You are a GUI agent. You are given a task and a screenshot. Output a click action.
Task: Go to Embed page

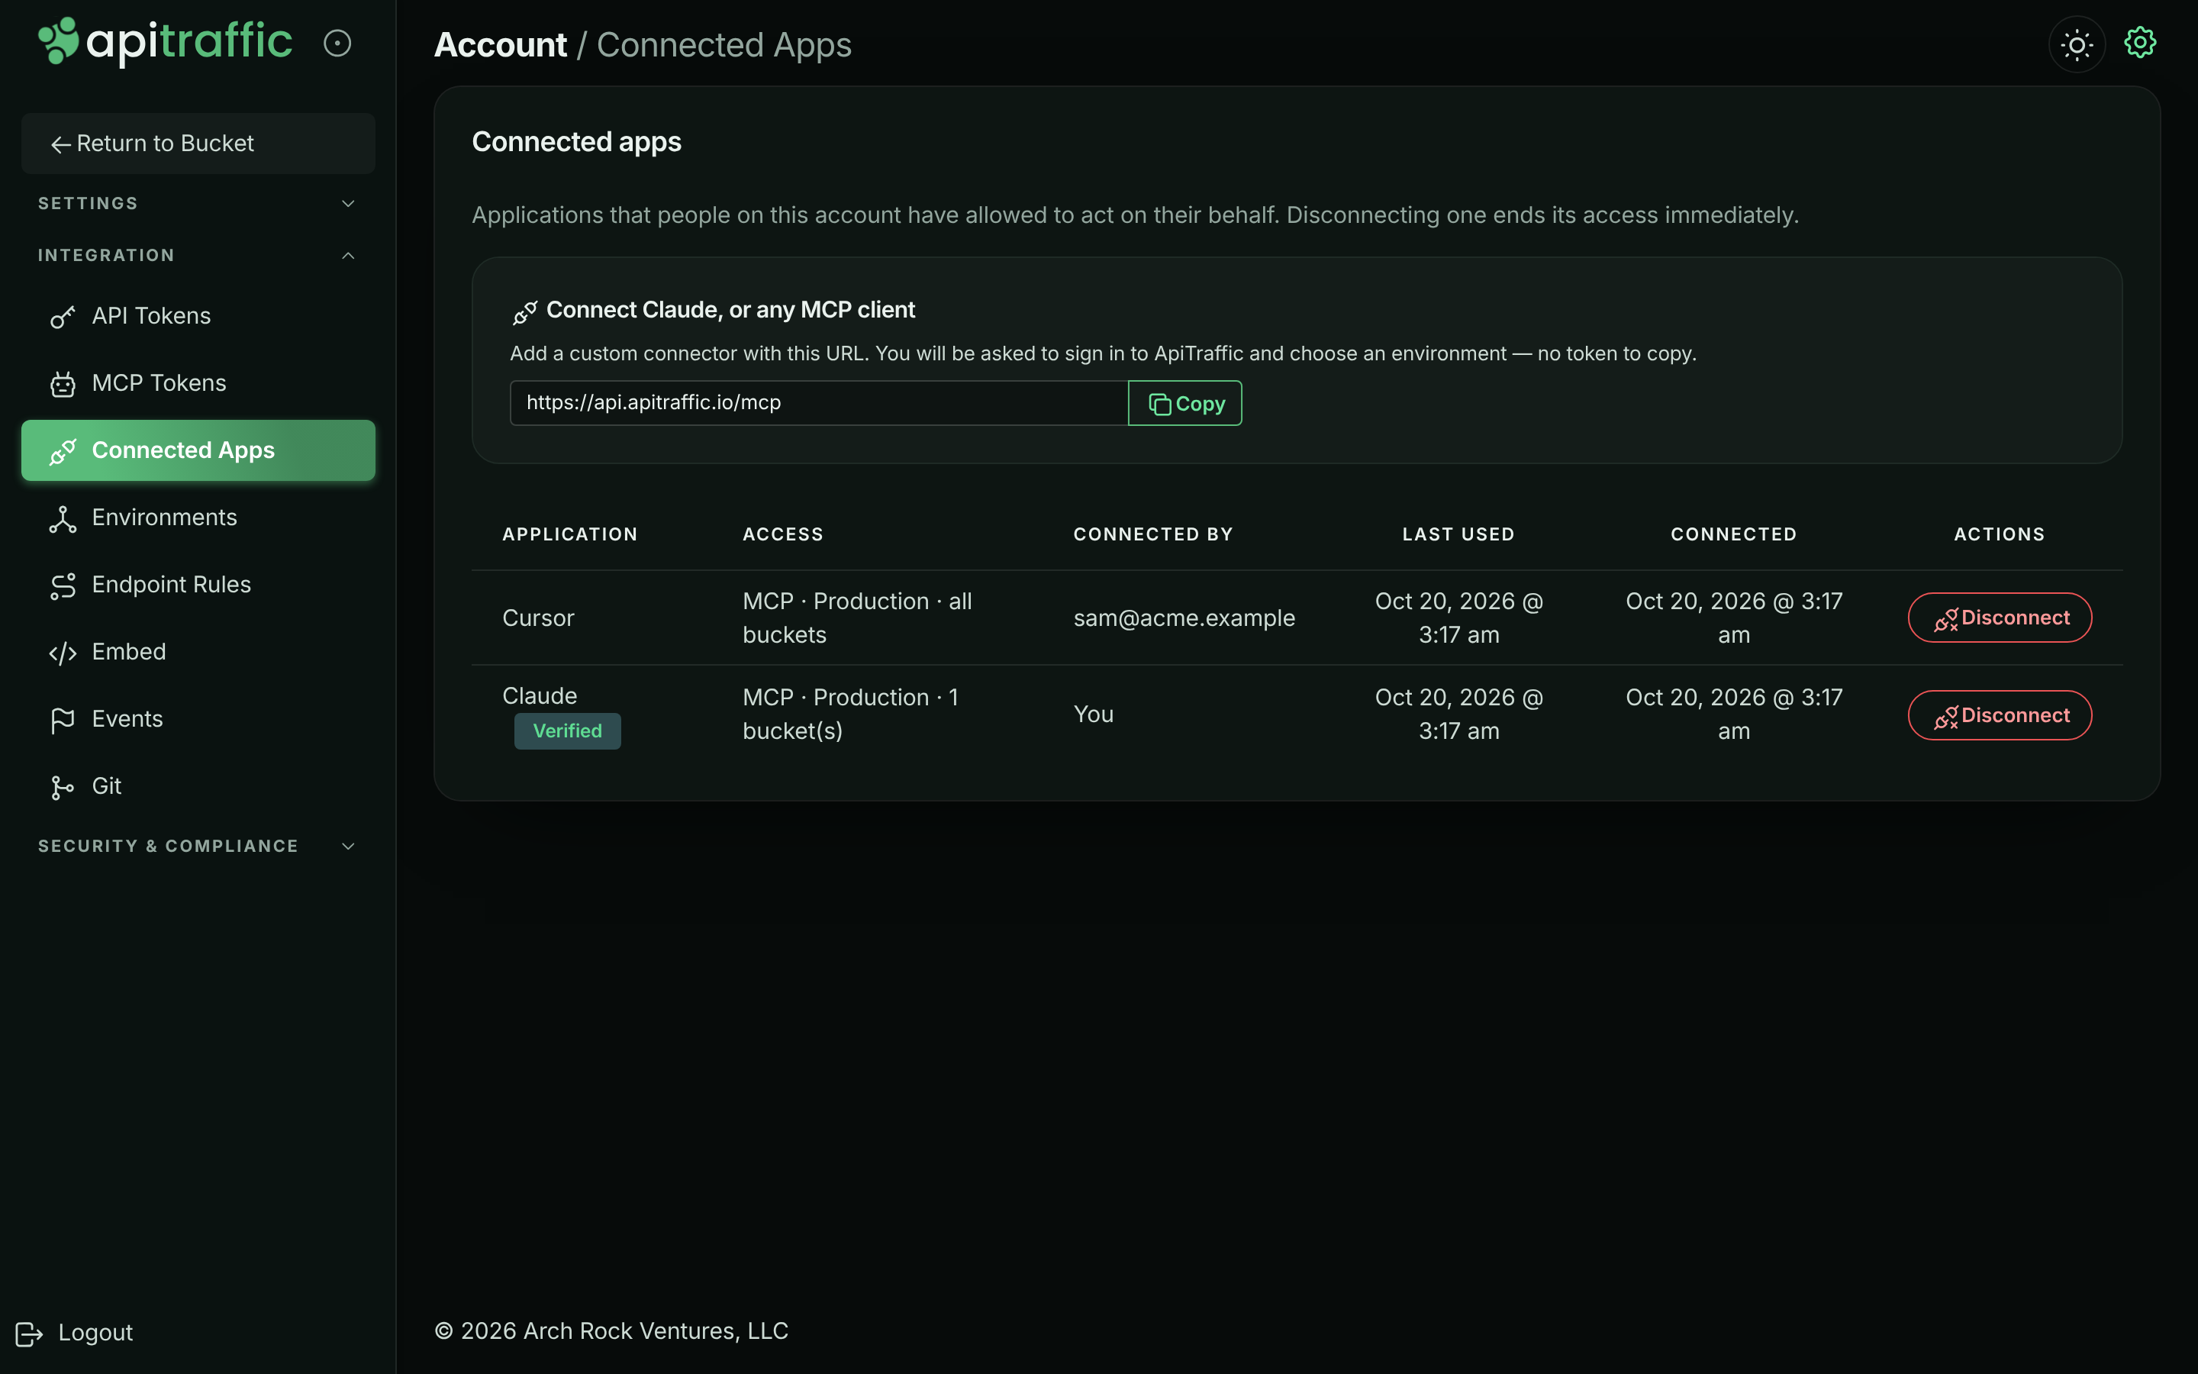tap(198, 653)
